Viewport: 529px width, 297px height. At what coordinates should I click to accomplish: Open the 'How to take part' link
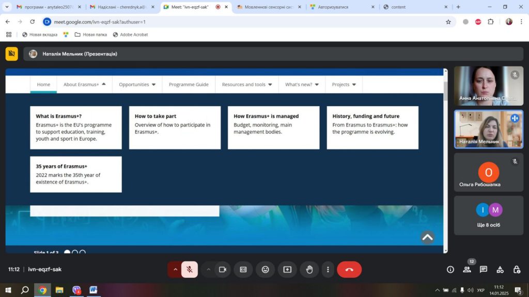pos(155,116)
